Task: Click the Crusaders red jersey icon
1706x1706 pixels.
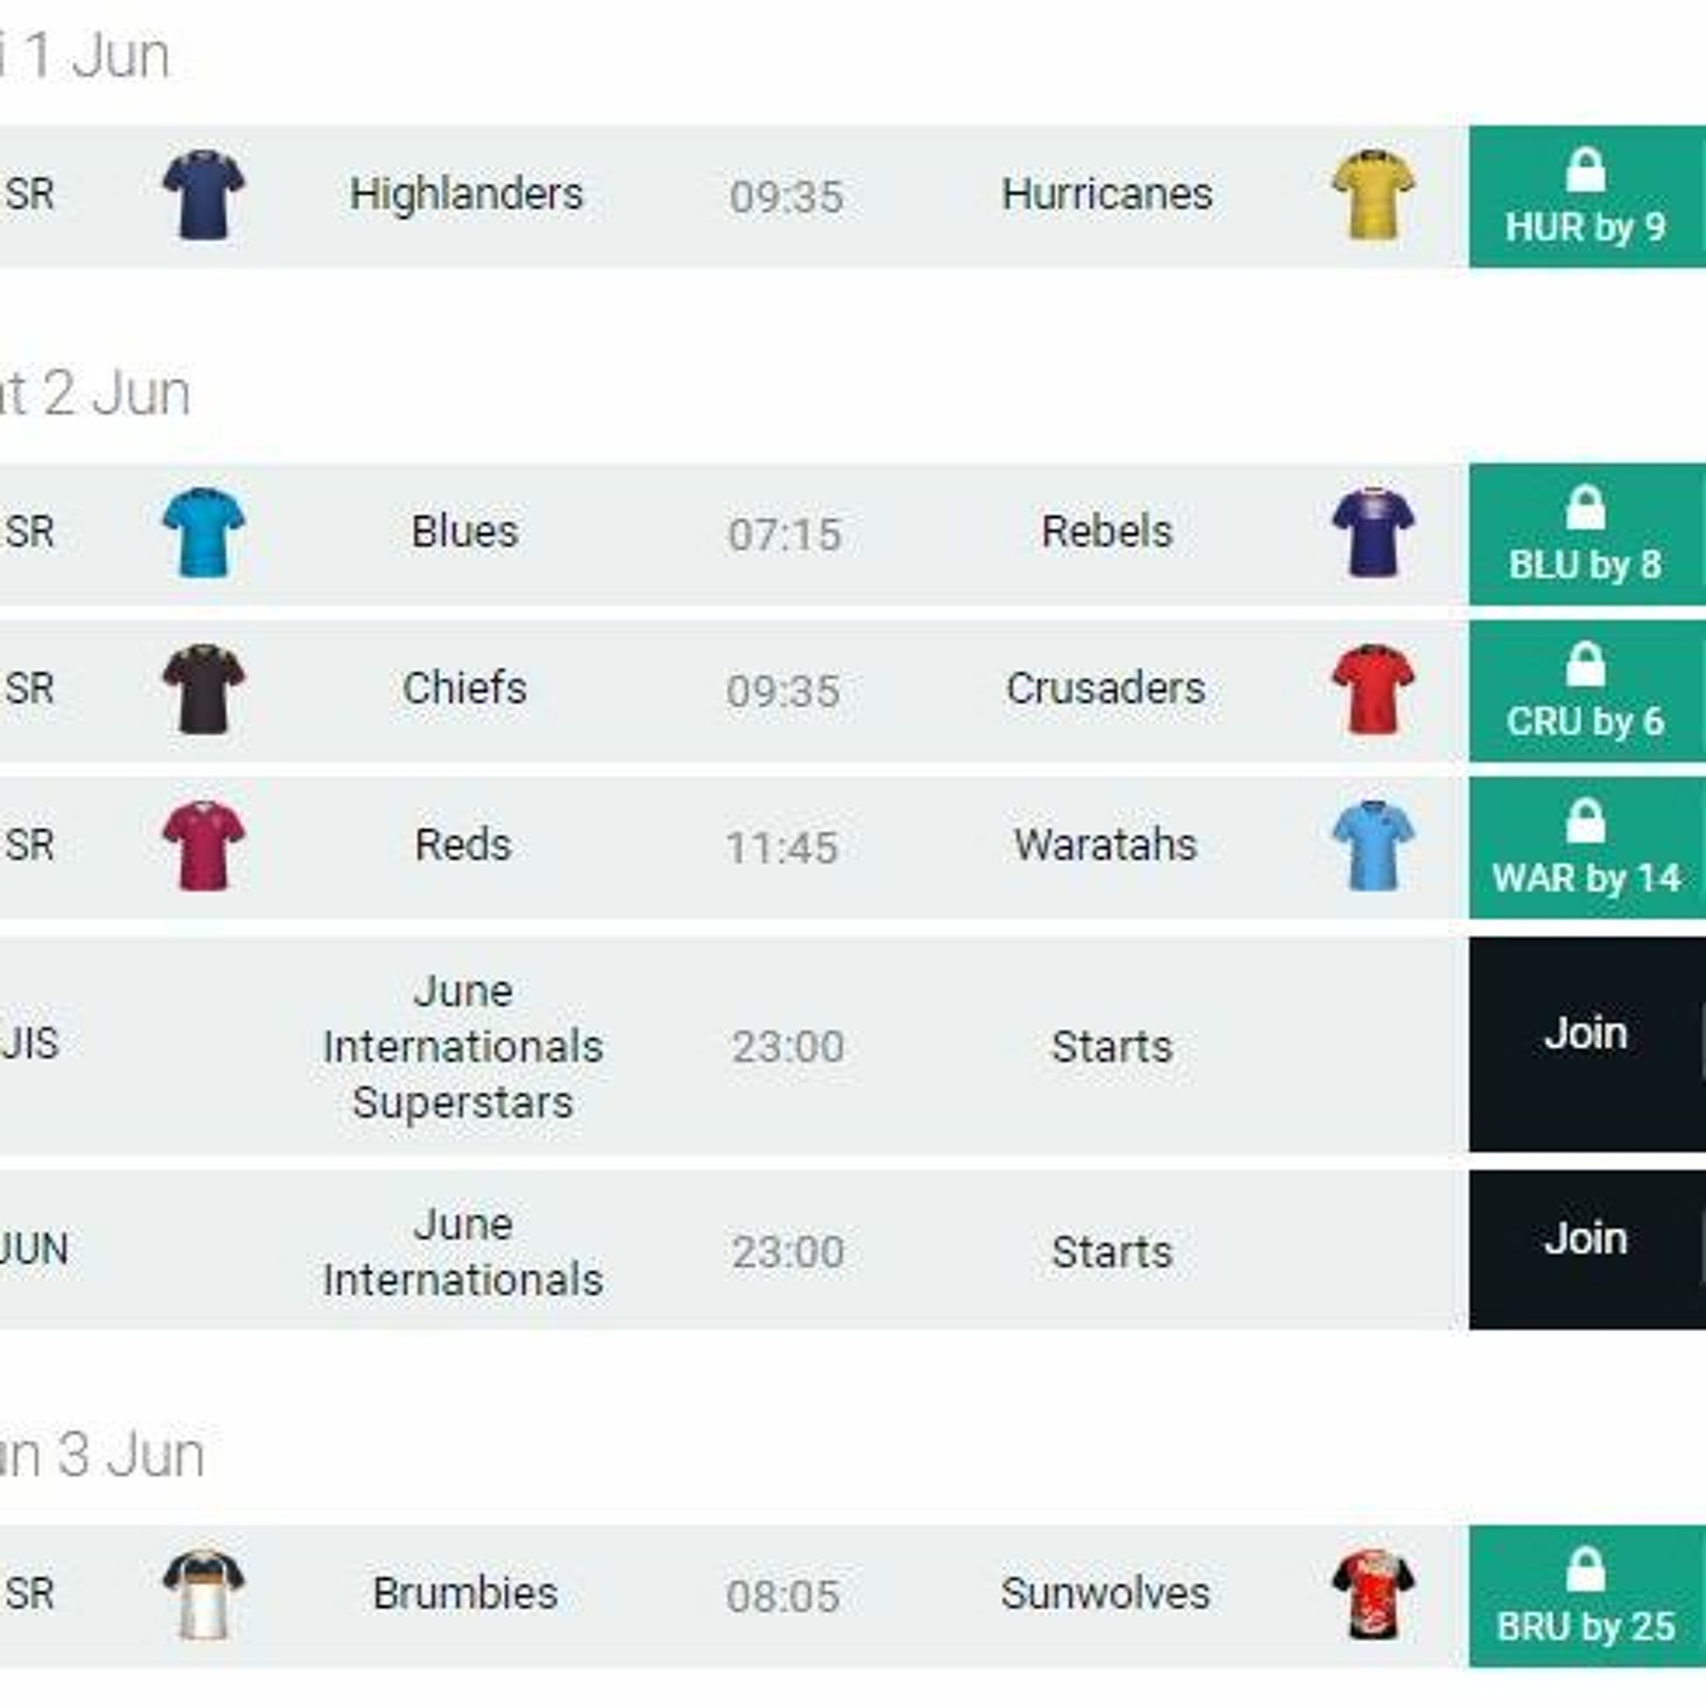Action: pyautogui.click(x=1373, y=689)
